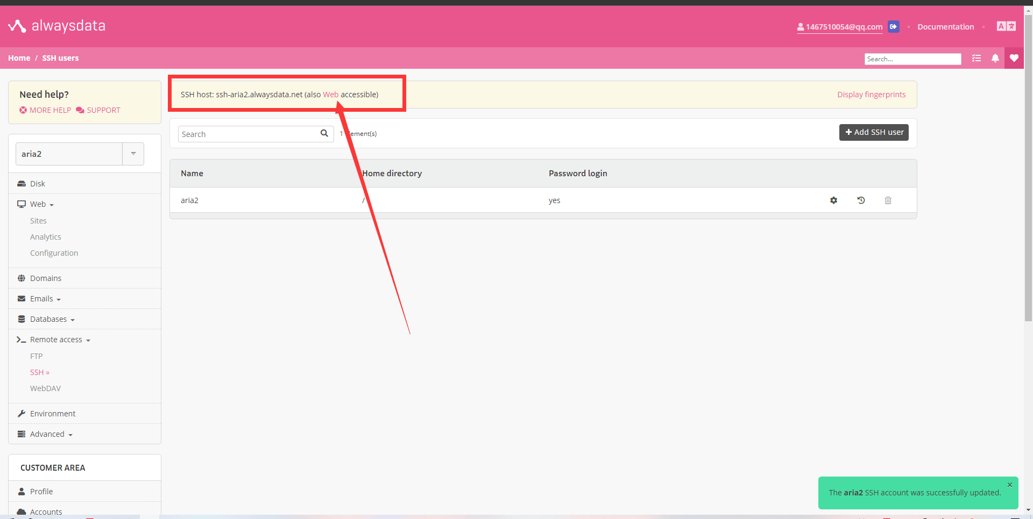Focus the top bar Search field
This screenshot has height=519, width=1033.
pyautogui.click(x=912, y=59)
